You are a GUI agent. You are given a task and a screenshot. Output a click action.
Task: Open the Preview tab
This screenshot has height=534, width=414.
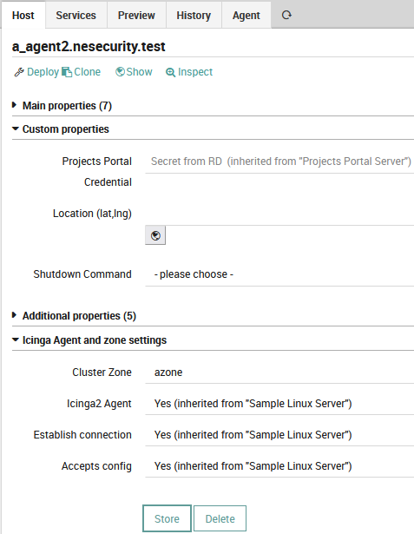click(x=136, y=16)
